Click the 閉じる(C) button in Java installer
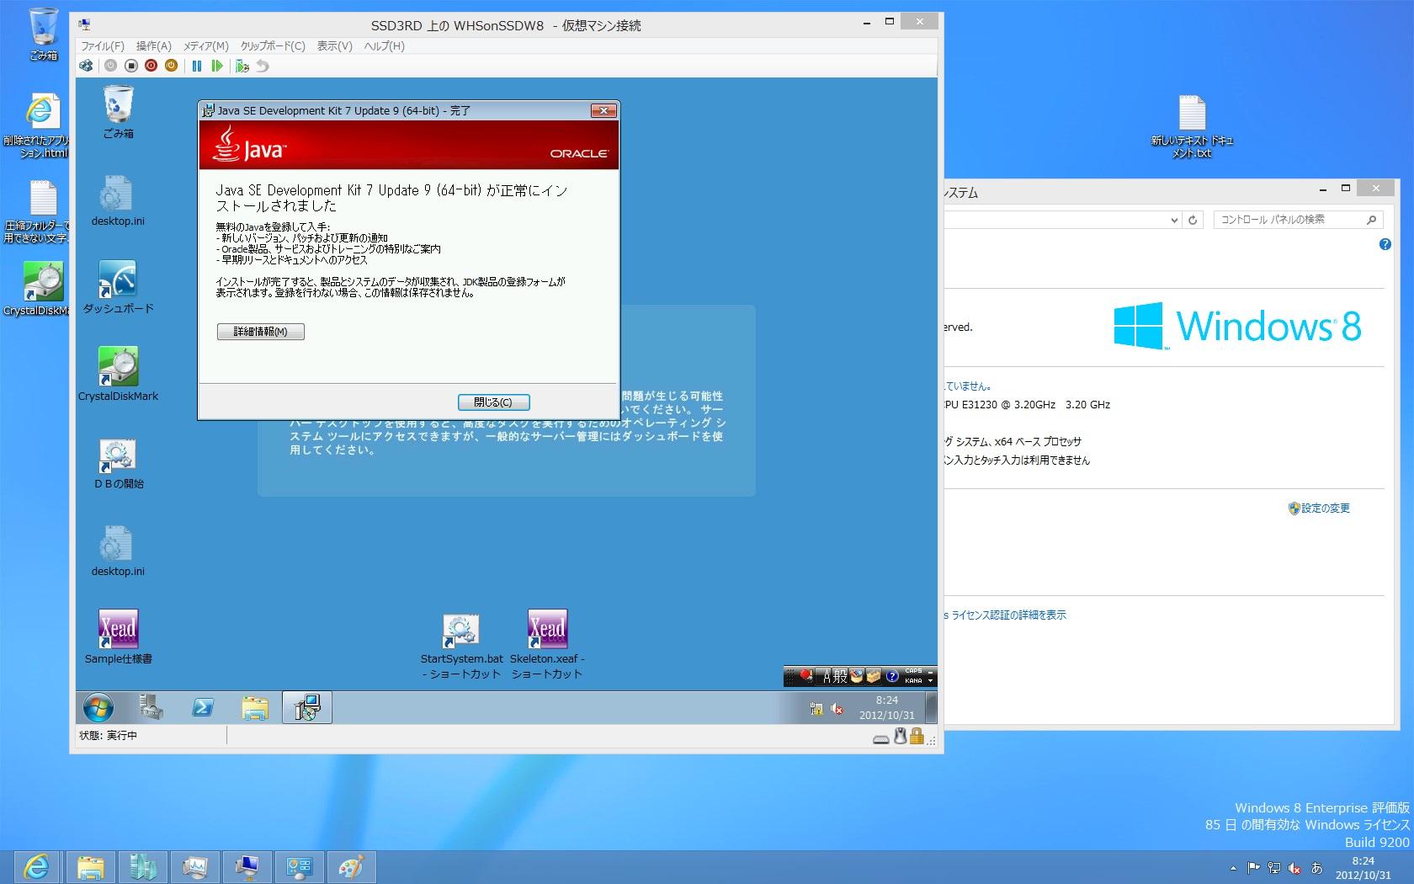The image size is (1414, 884). click(x=493, y=402)
